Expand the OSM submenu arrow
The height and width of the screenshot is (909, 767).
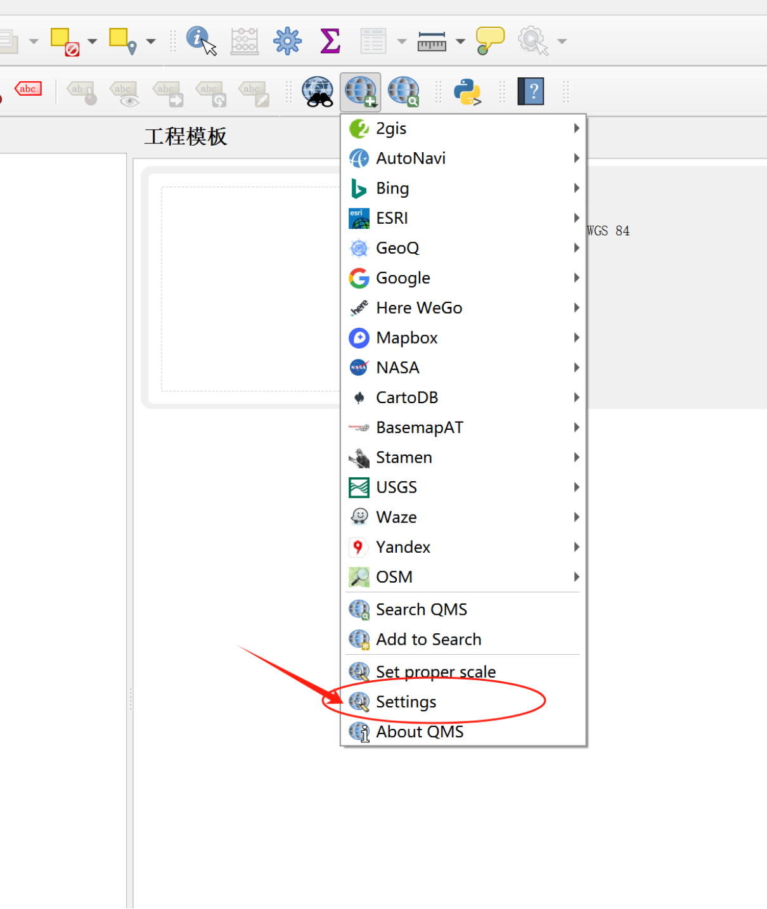[576, 577]
